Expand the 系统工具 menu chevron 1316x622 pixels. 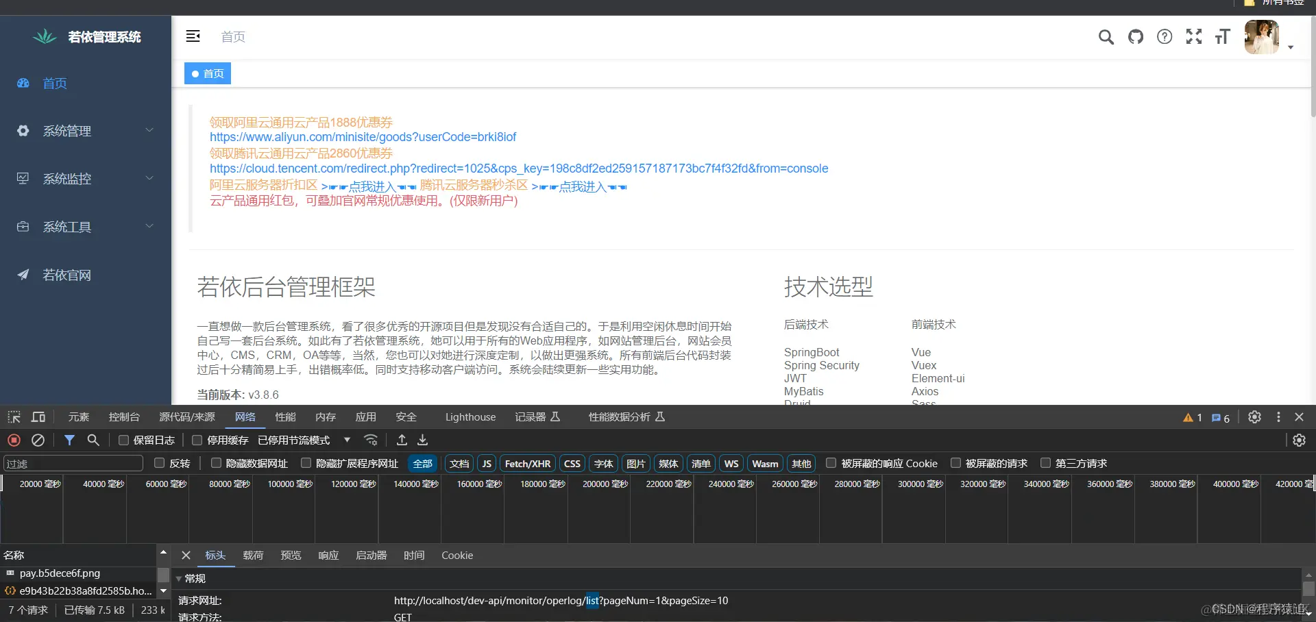tap(149, 226)
